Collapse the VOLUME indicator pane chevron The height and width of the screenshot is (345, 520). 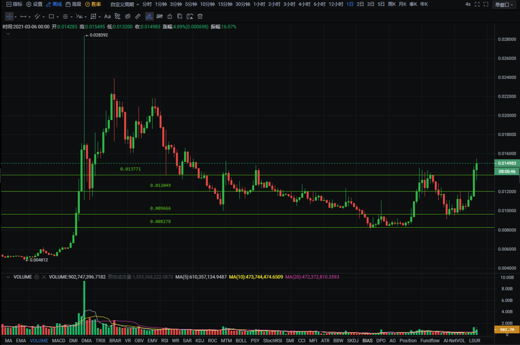click(x=8, y=277)
